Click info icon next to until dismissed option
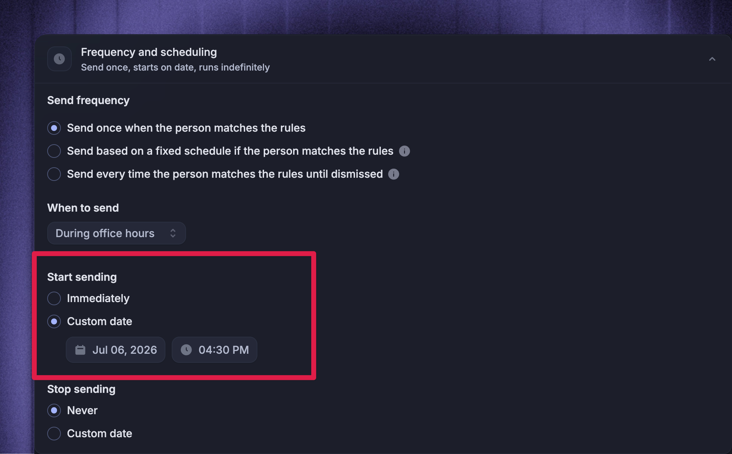 click(x=393, y=174)
